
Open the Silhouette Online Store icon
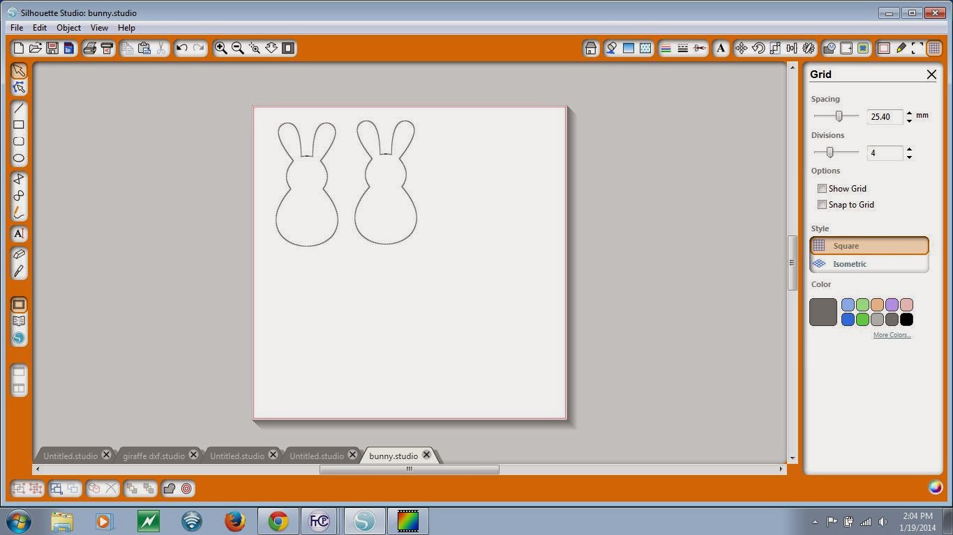click(x=19, y=338)
